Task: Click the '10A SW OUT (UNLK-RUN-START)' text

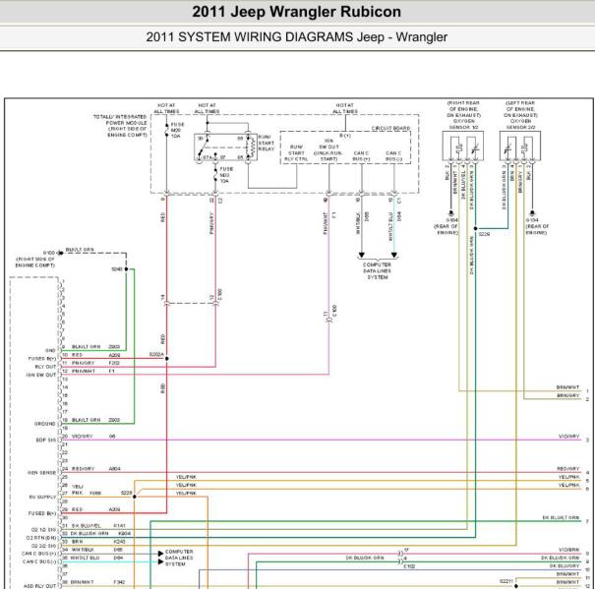Action: pos(328,149)
